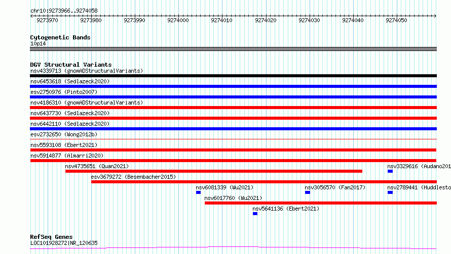Click the Cytogenetic Bands track title
Viewport: 451px width, 254px height.
tap(60, 37)
